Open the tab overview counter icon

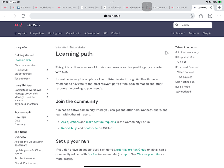click(x=210, y=16)
